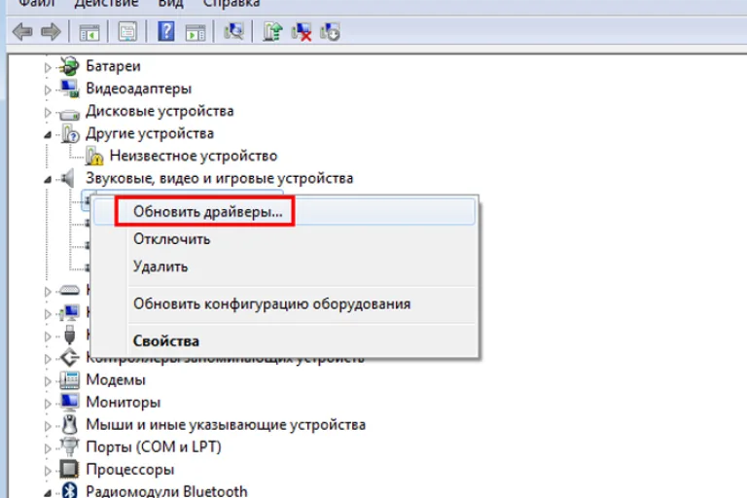747x498 pixels.
Task: Collapse the Другие устройства category
Action: [x=47, y=135]
